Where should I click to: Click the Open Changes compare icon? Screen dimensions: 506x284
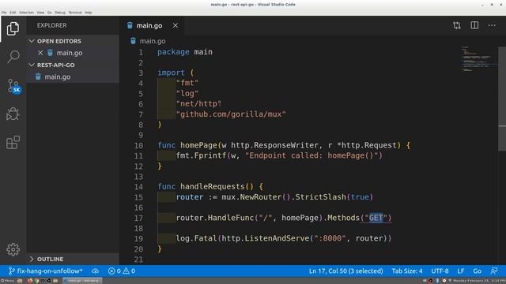coord(457,25)
